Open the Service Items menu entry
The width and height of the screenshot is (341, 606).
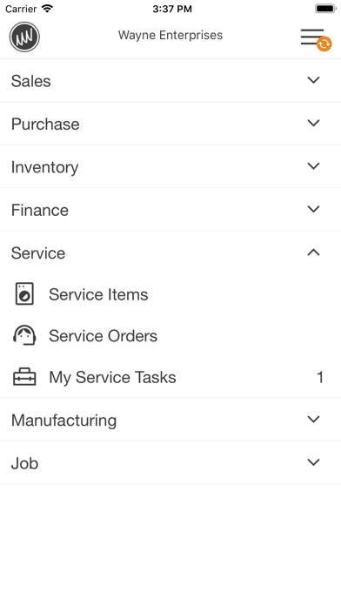click(x=170, y=294)
